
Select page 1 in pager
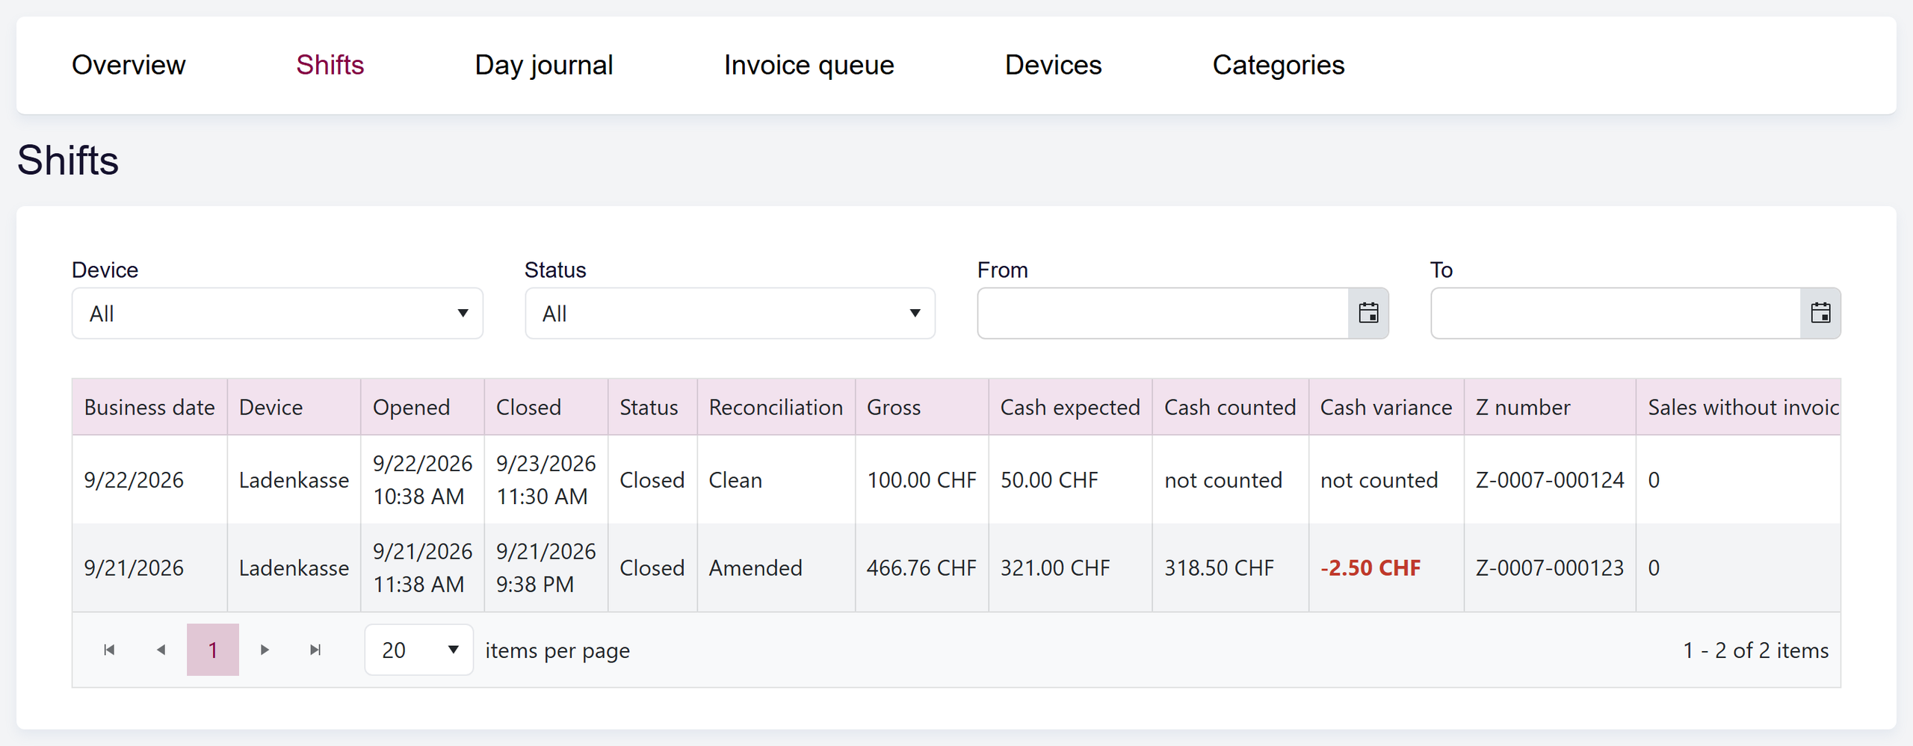pos(213,650)
